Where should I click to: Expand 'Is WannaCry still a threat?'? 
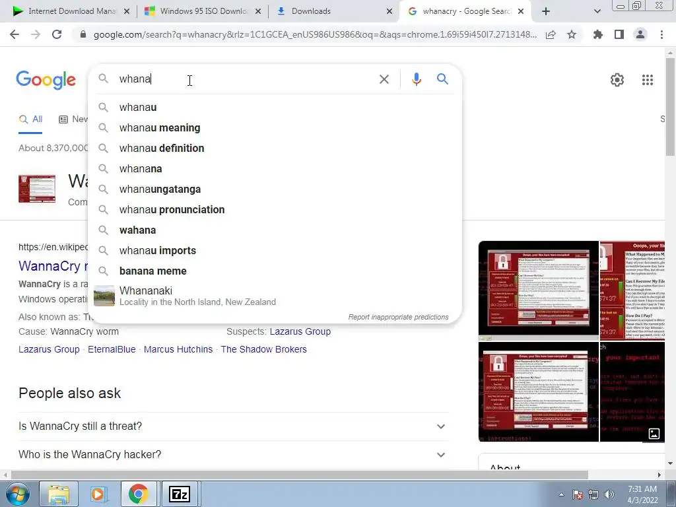click(234, 426)
